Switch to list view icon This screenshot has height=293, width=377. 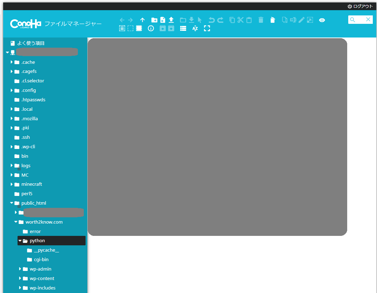point(183,28)
